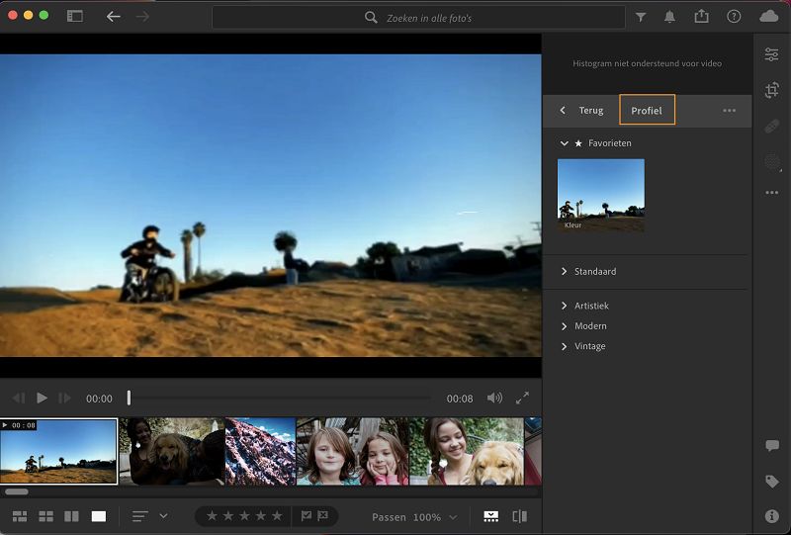This screenshot has height=535, width=791.
Task: Click the 00:08 duration label
Action: tap(460, 399)
